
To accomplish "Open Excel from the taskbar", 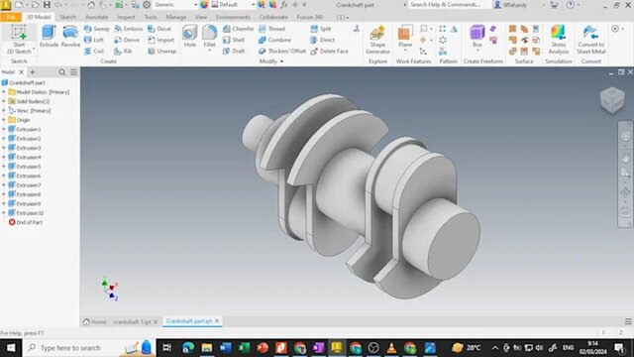I will (244, 348).
